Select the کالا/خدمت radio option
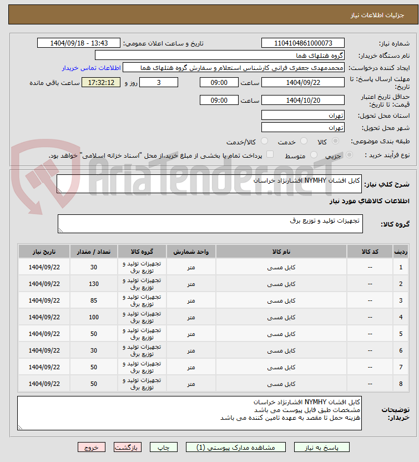Screen dimensions: 419x462 (264, 141)
